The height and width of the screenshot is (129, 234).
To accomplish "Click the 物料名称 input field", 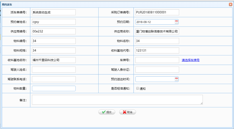I will click(157, 41).
